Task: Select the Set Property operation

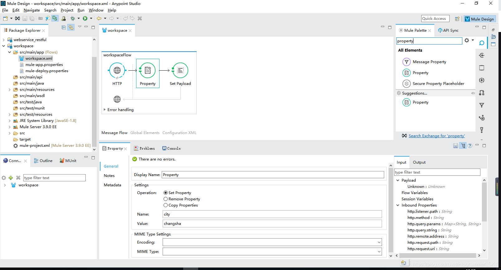Action: (x=177, y=193)
